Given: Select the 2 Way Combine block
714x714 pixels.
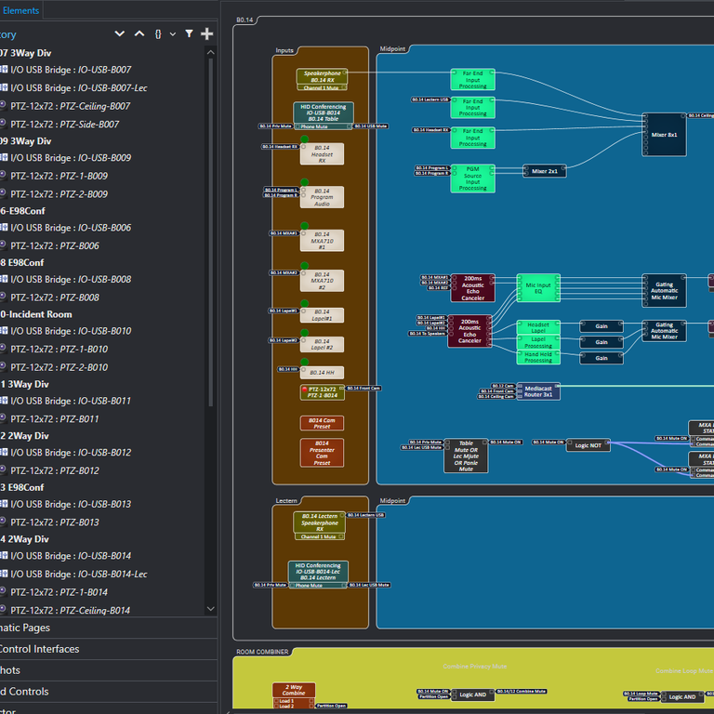Looking at the screenshot, I should coord(294,695).
